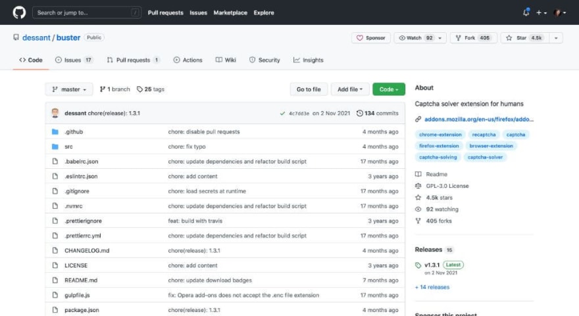The height and width of the screenshot is (316, 579).
Task: Click the README.md file icon
Action: coord(55,281)
